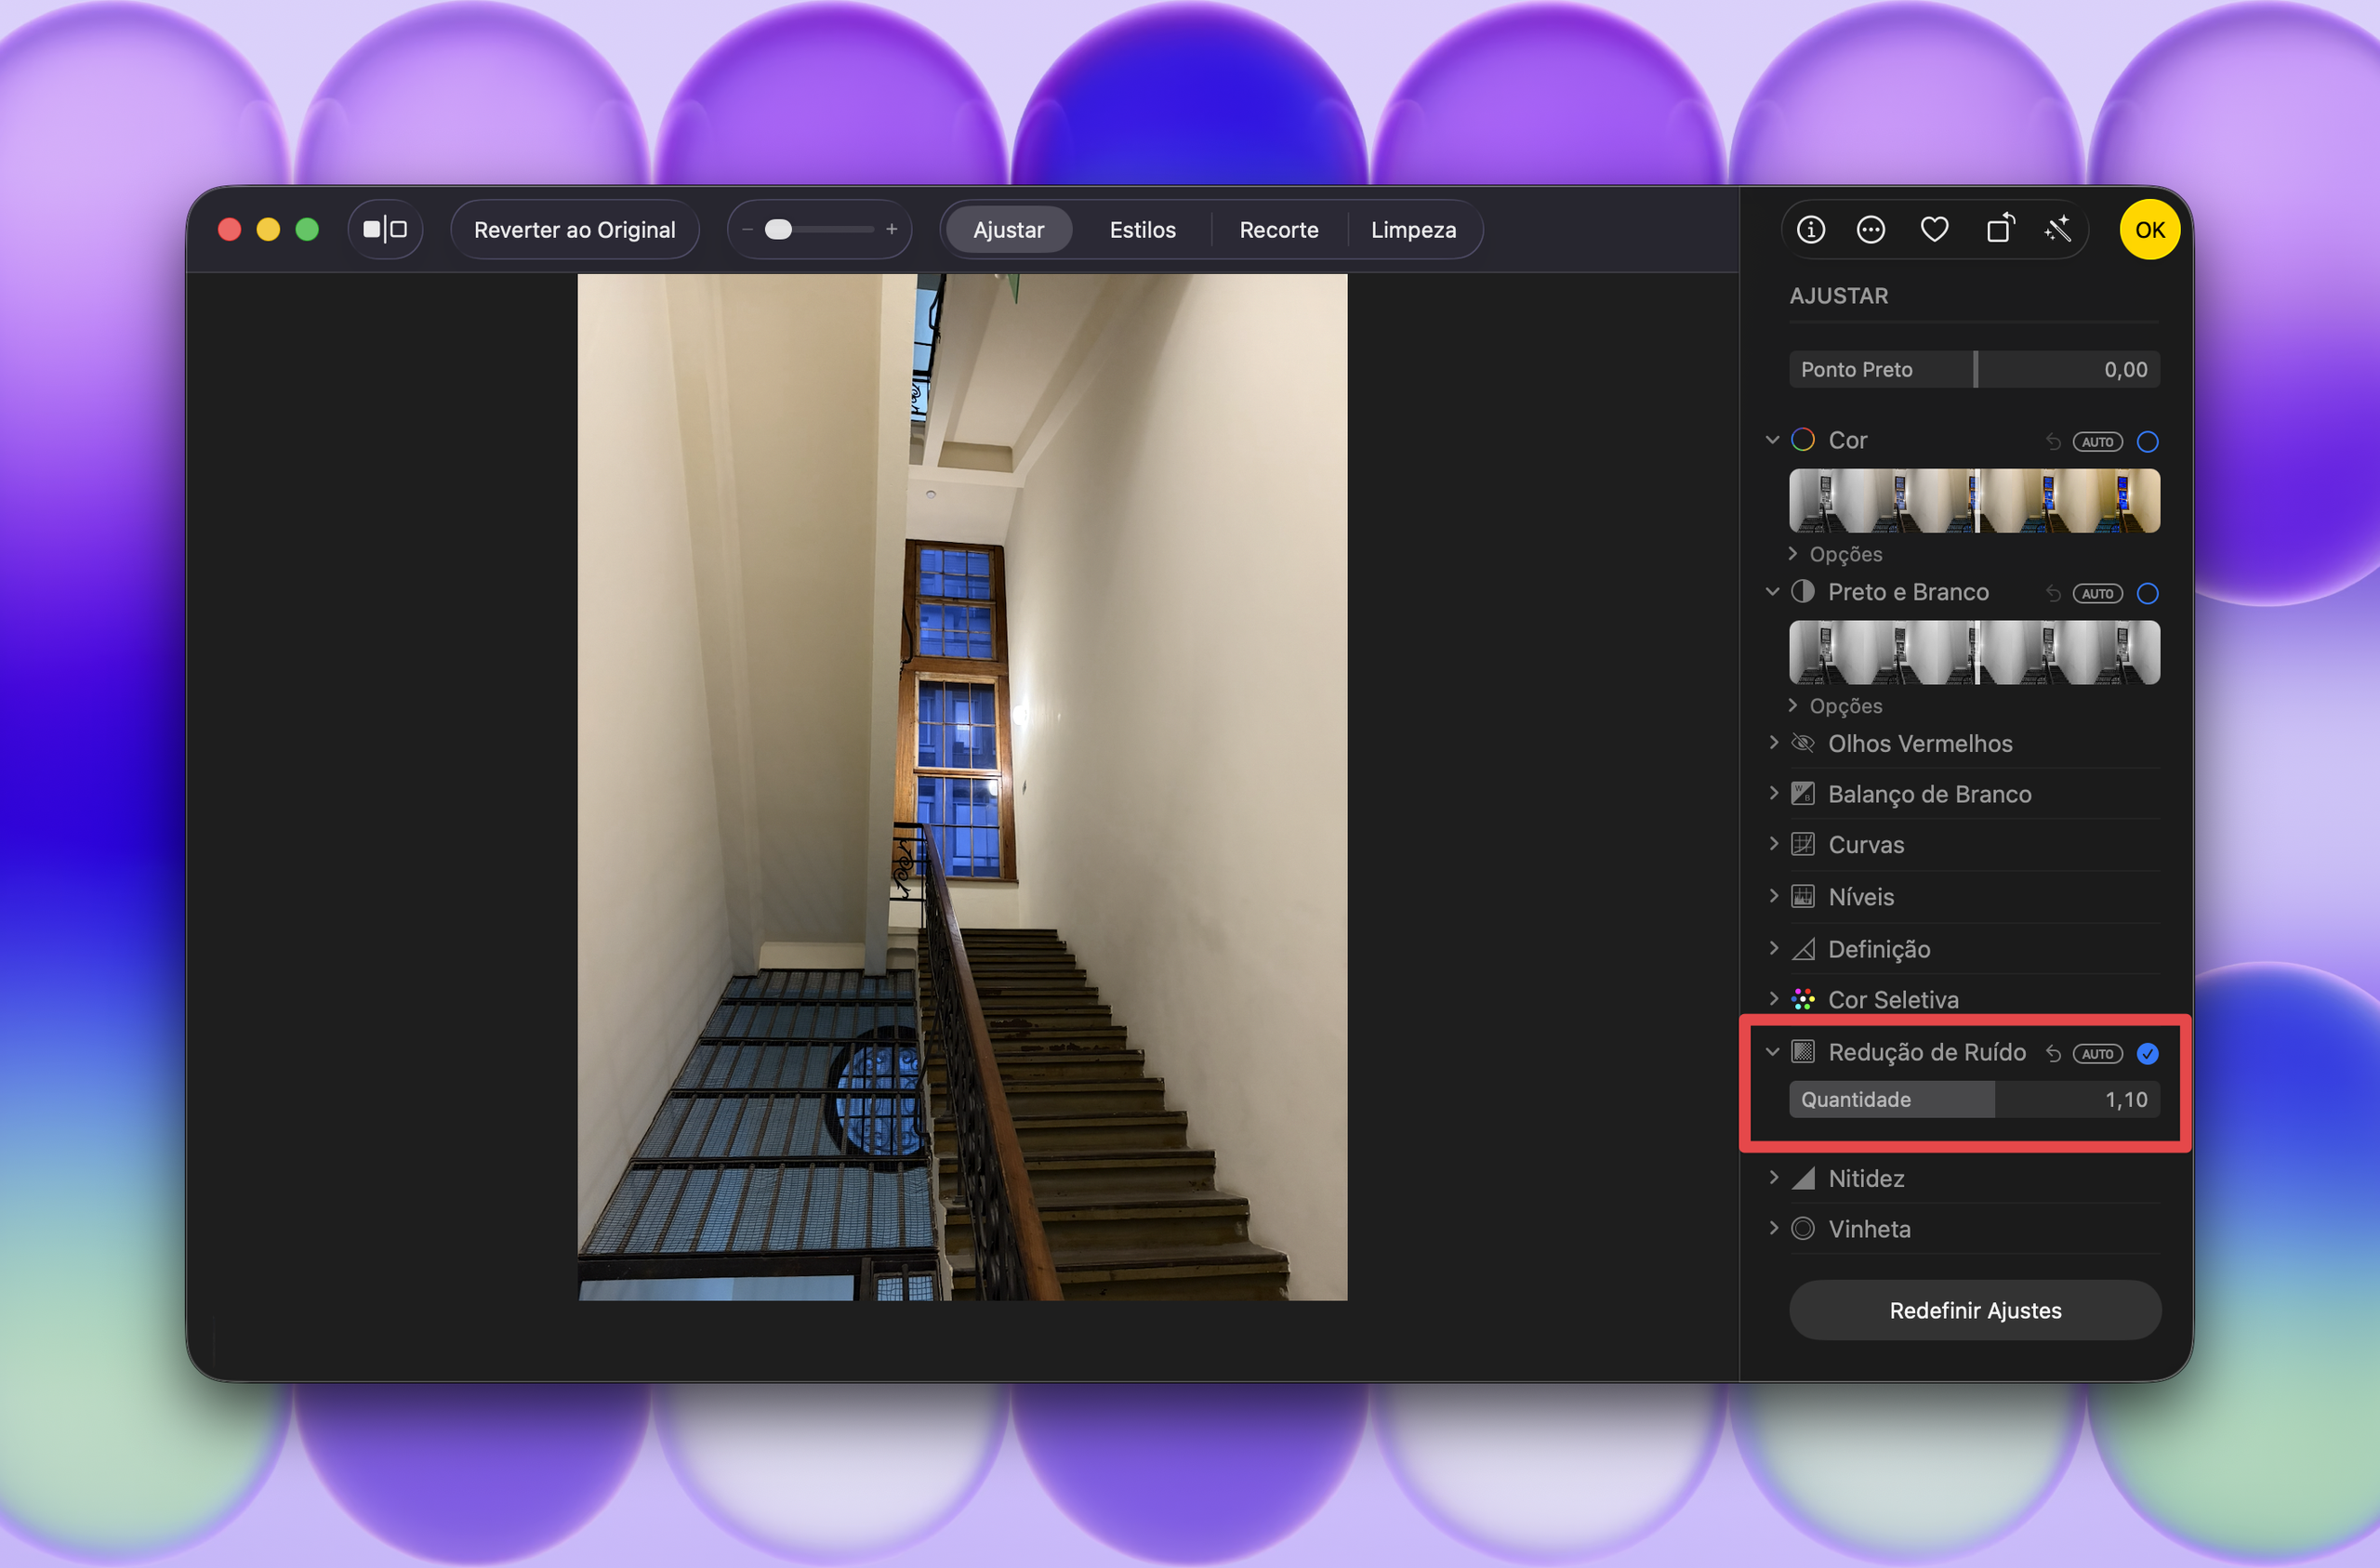Click the Nitidez triangle icon
The image size is (2380, 1568).
[x=1802, y=1178]
